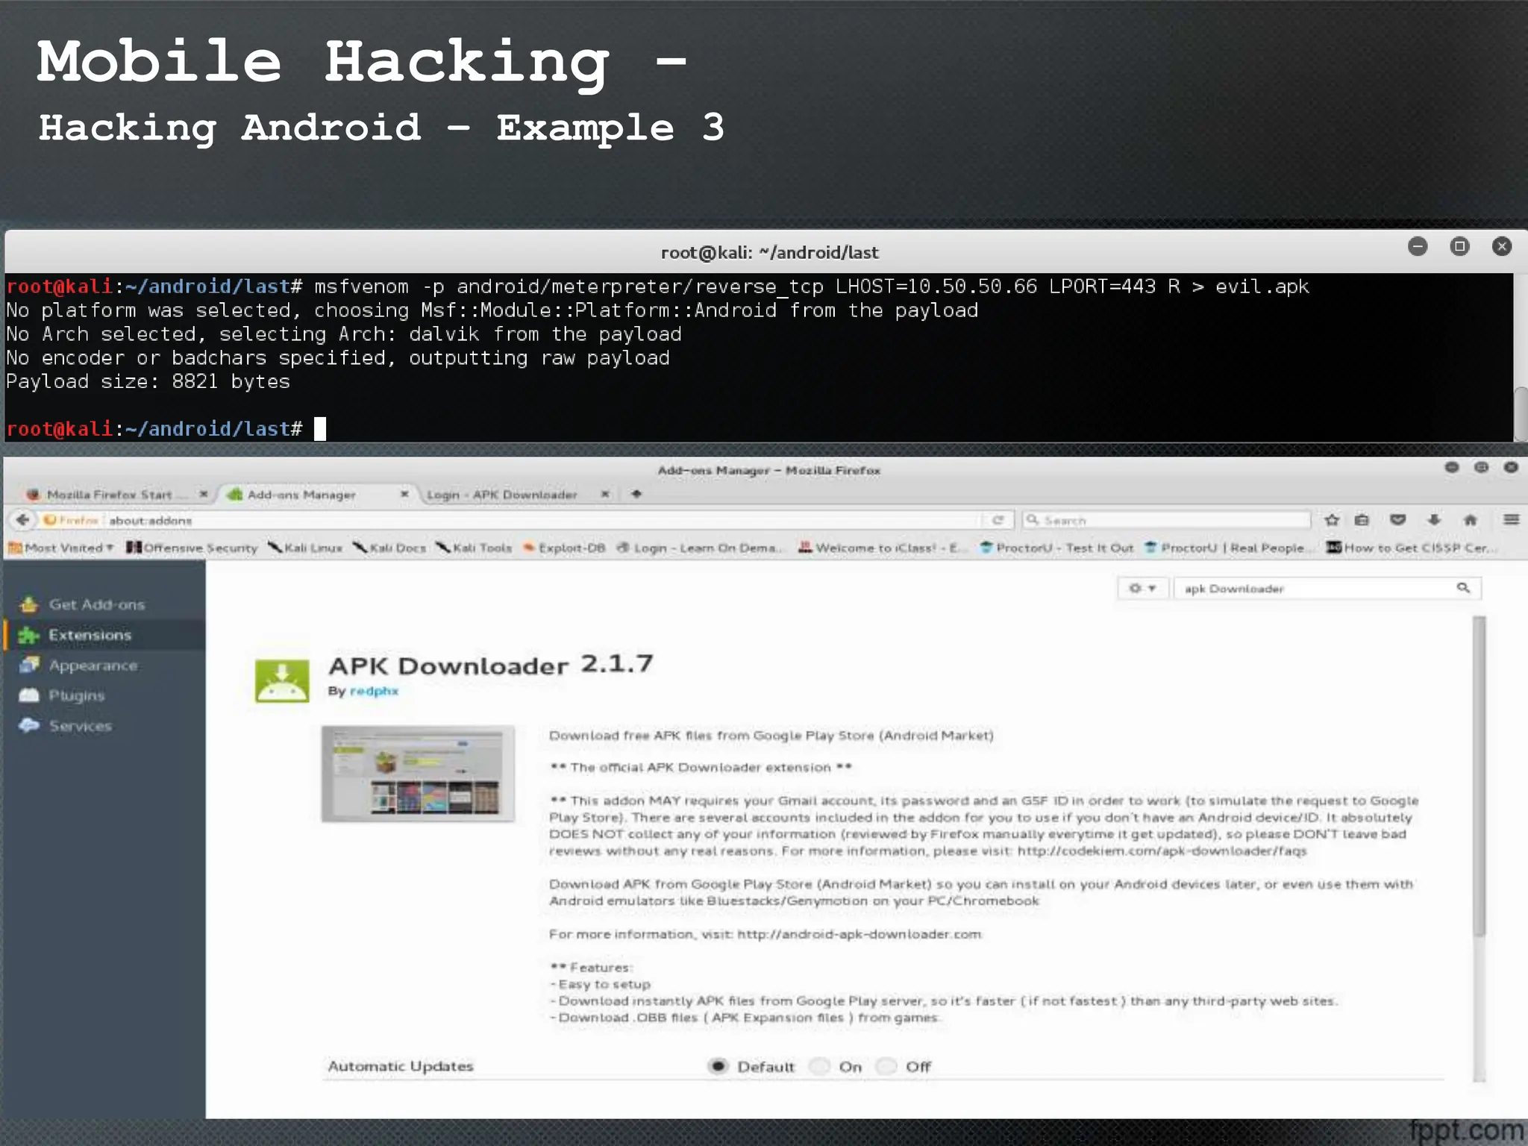
Task: Set automatic updates to Off
Action: tap(886, 1066)
